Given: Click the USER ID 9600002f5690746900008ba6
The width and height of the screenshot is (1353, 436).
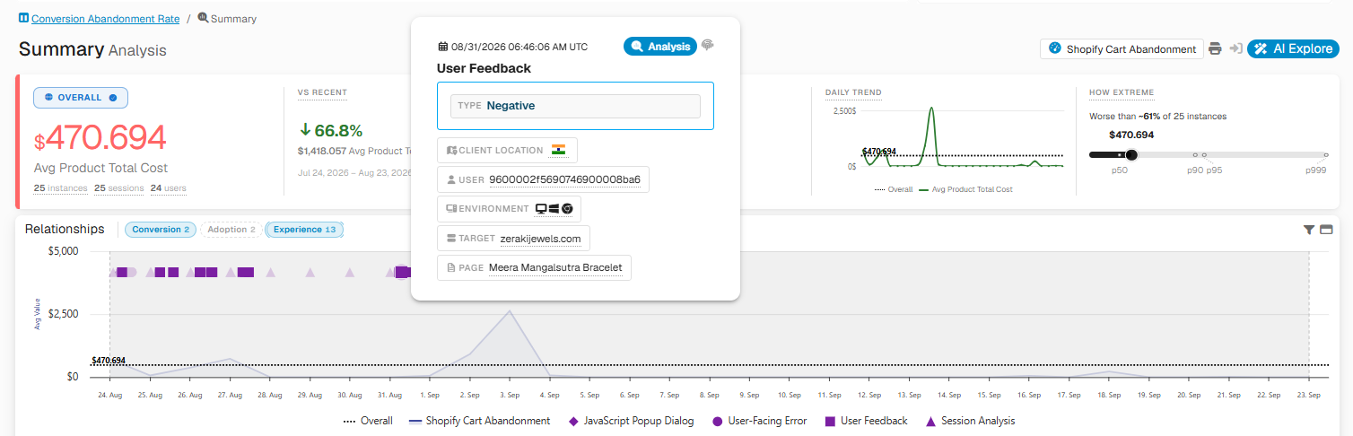Looking at the screenshot, I should [x=564, y=179].
